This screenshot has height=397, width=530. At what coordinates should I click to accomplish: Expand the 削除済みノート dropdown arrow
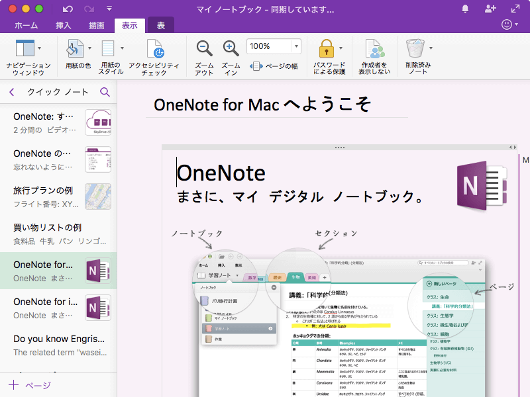pyautogui.click(x=431, y=48)
